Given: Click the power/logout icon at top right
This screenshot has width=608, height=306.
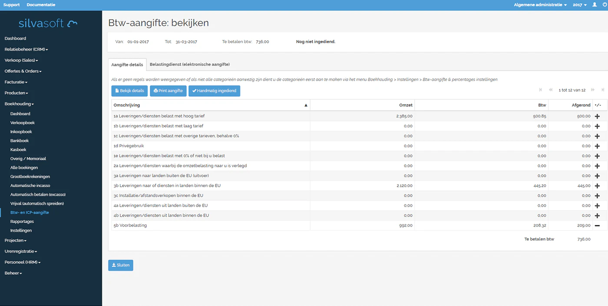Looking at the screenshot, I should point(605,5).
